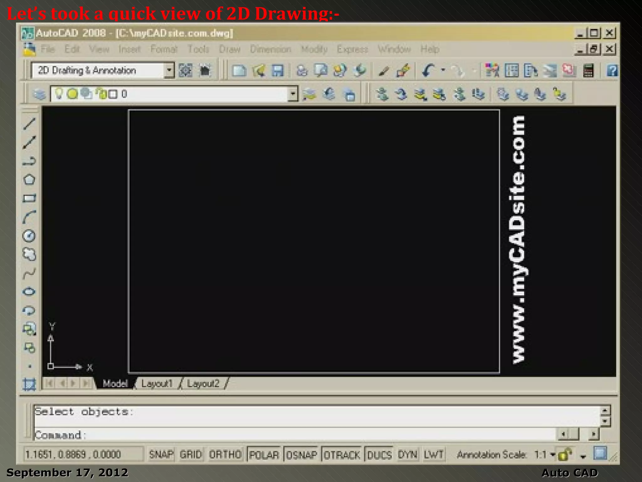Select the Rectangle tool
Screen dimensions: 642x482
click(29, 198)
